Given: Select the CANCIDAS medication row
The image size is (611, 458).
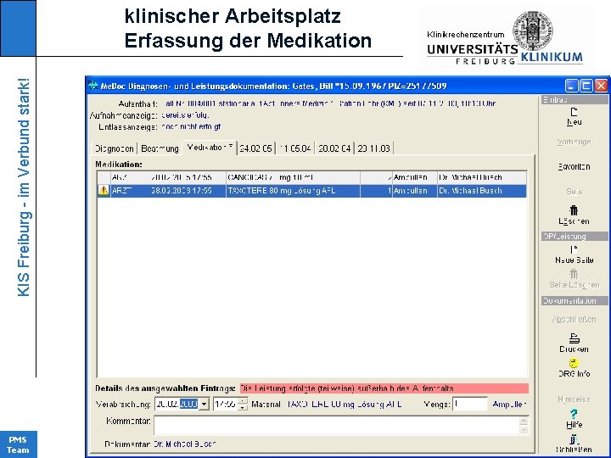Looking at the screenshot, I should point(311,177).
